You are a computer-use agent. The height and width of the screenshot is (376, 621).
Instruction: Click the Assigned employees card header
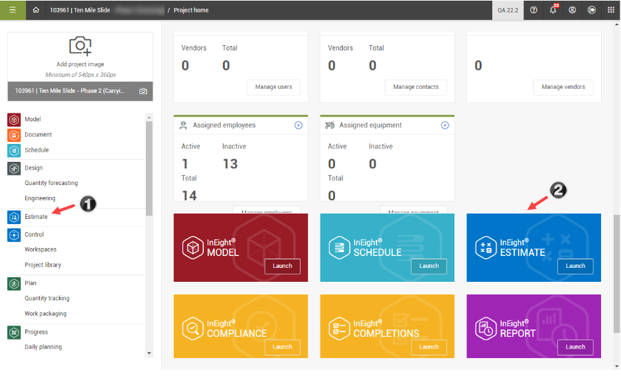241,125
